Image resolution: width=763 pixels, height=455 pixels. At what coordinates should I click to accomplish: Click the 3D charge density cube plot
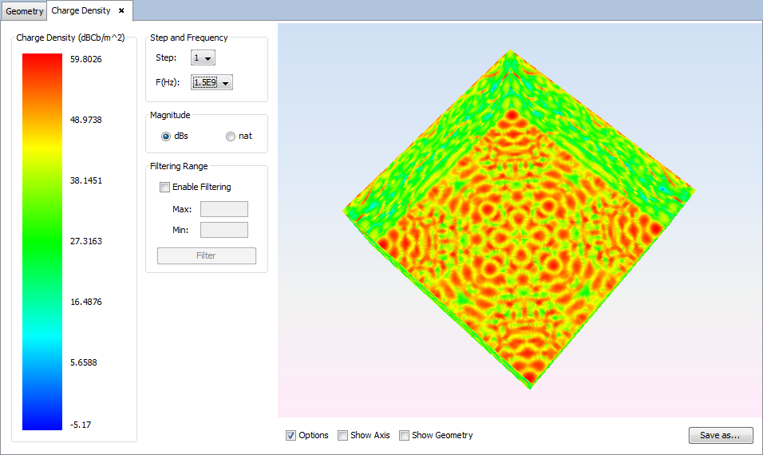517,231
